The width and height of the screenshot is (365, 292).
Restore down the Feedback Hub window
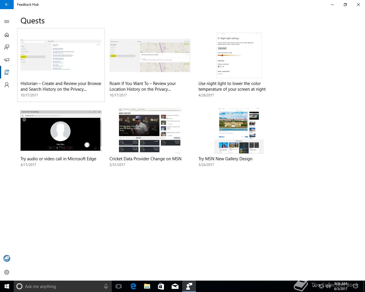[345, 5]
